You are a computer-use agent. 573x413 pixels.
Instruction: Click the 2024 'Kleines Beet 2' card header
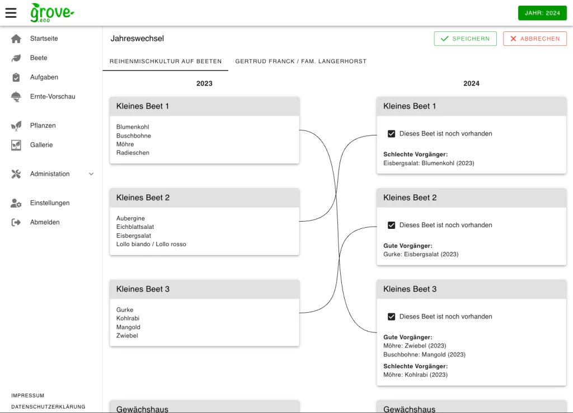pyautogui.click(x=471, y=198)
